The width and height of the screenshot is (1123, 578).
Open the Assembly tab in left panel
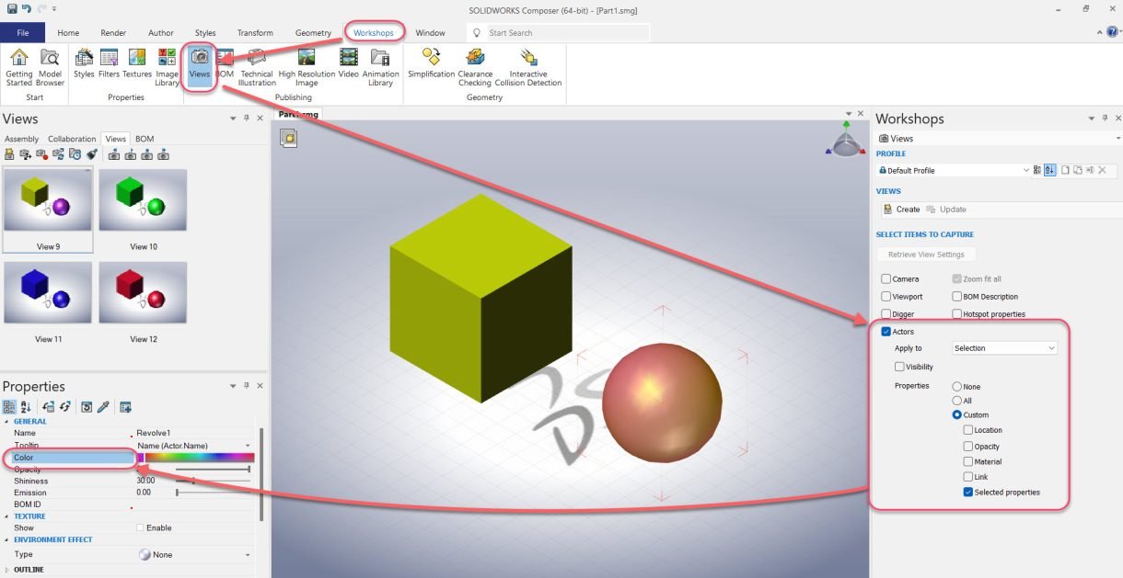point(22,139)
